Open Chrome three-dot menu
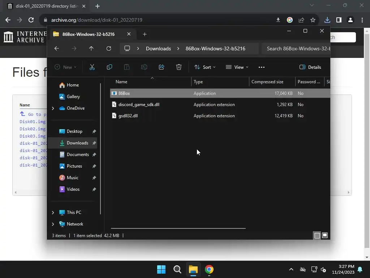Screen dimensions: 370x278 [x=362, y=20]
